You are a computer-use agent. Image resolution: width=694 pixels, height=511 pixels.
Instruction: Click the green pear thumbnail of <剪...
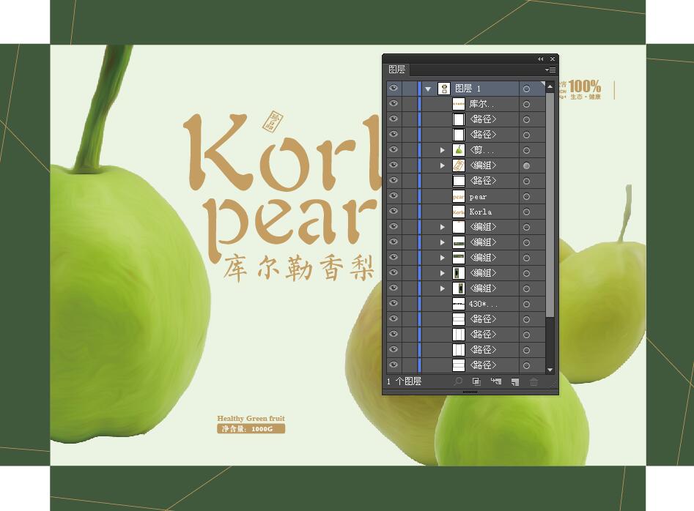[459, 150]
